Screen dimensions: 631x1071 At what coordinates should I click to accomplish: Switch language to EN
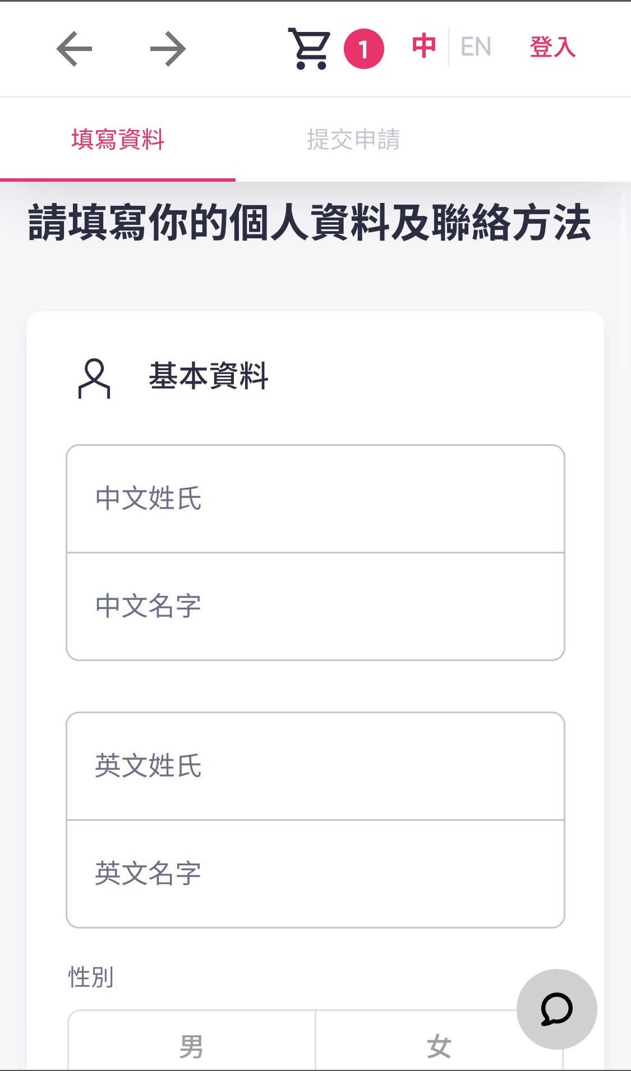[476, 47]
